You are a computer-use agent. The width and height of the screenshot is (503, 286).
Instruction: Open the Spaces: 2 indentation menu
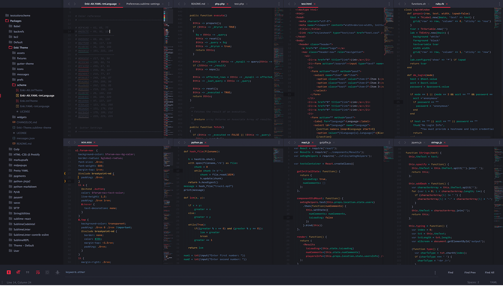click(473, 282)
